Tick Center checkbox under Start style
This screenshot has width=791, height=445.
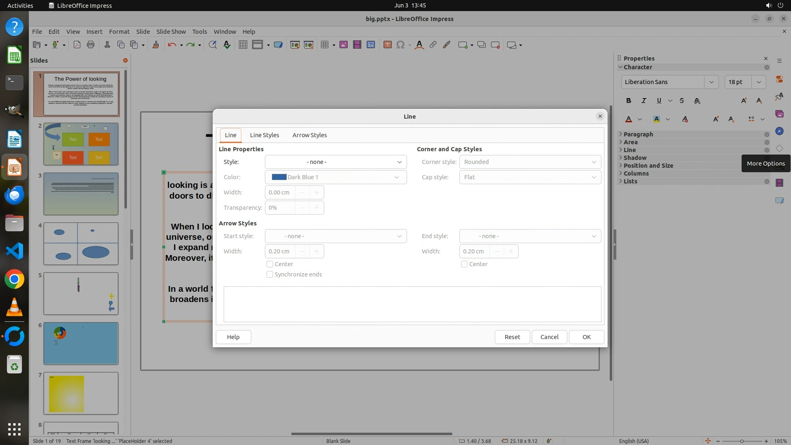click(x=270, y=264)
